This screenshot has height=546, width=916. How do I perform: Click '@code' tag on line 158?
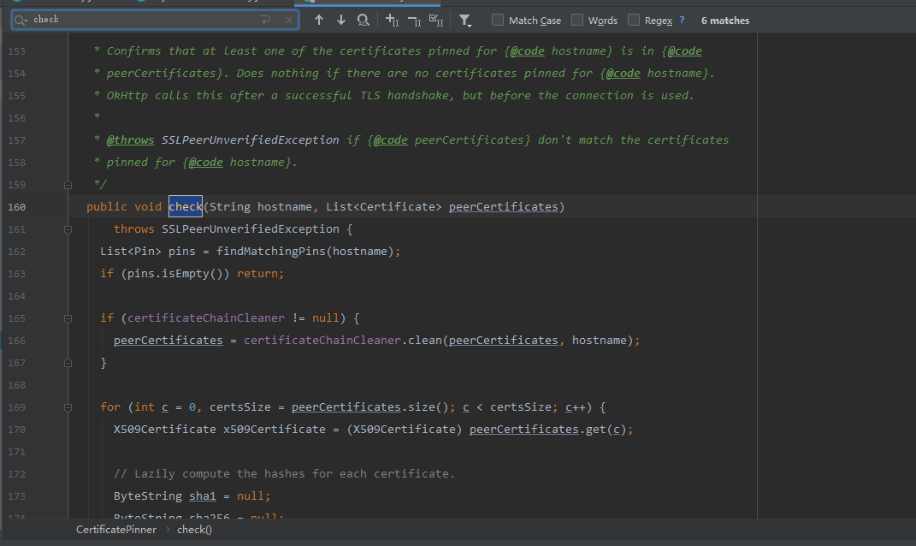pyautogui.click(x=205, y=163)
